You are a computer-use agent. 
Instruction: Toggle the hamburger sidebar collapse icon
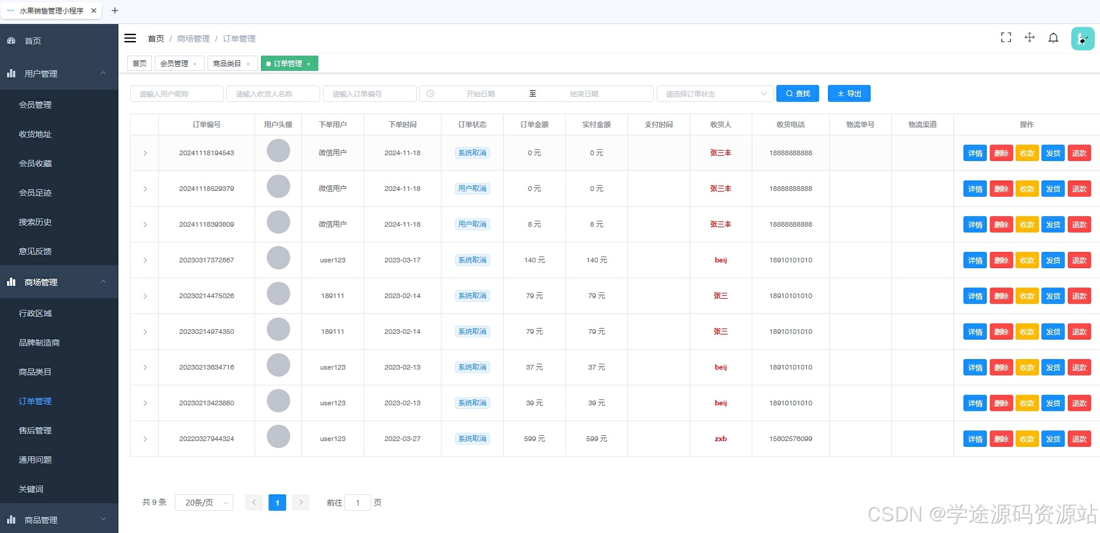tap(130, 38)
